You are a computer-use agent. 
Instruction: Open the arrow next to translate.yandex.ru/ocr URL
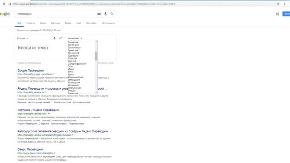tap(49, 114)
